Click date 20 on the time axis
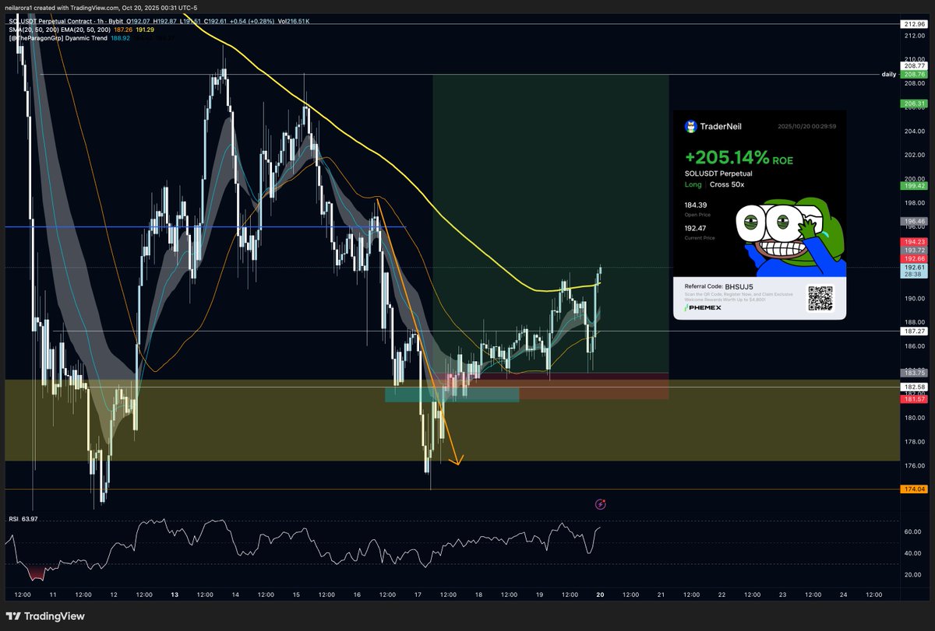935x631 pixels. 599,594
